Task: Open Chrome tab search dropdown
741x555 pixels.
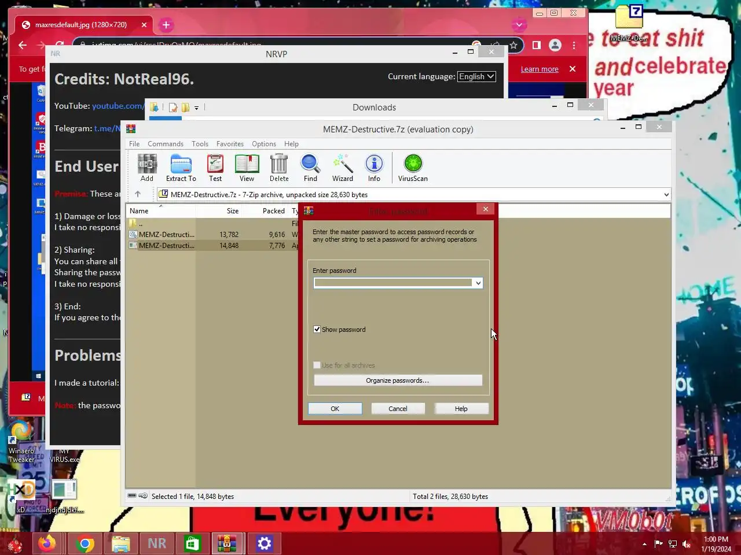Action: tap(519, 25)
